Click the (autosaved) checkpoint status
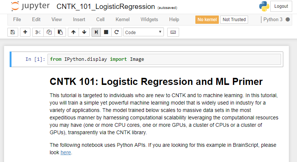Viewport: 297px width, 162px height. click(x=167, y=8)
